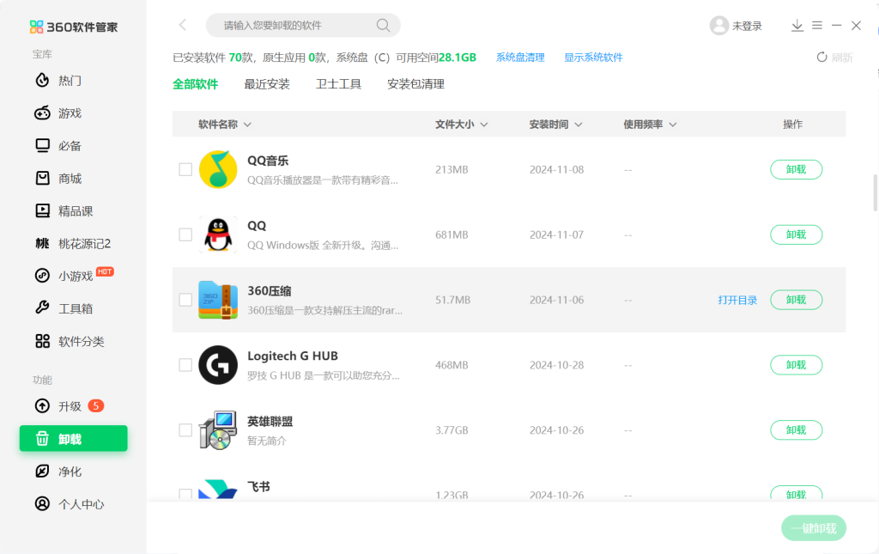879x554 pixels.
Task: Click the search magnifier icon
Action: (383, 25)
